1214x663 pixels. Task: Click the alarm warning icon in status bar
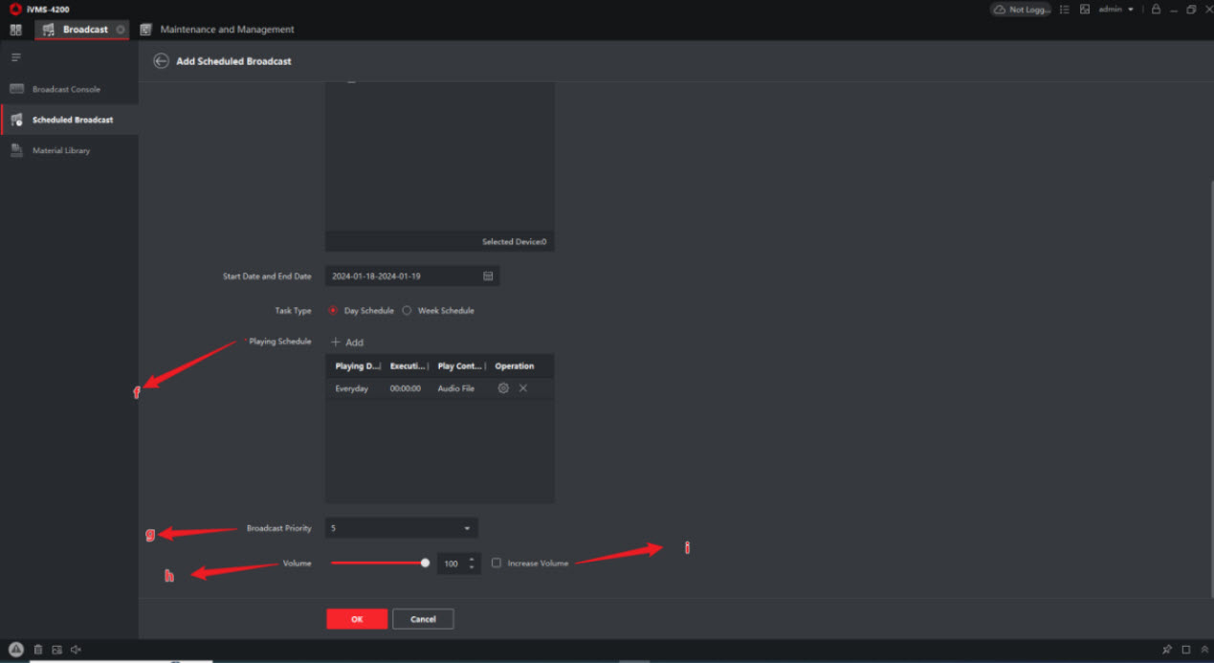click(16, 650)
